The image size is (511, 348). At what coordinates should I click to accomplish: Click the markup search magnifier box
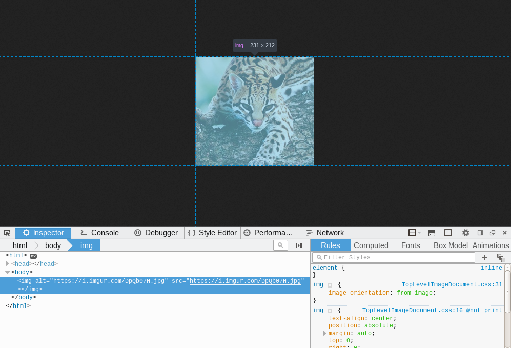(x=280, y=245)
